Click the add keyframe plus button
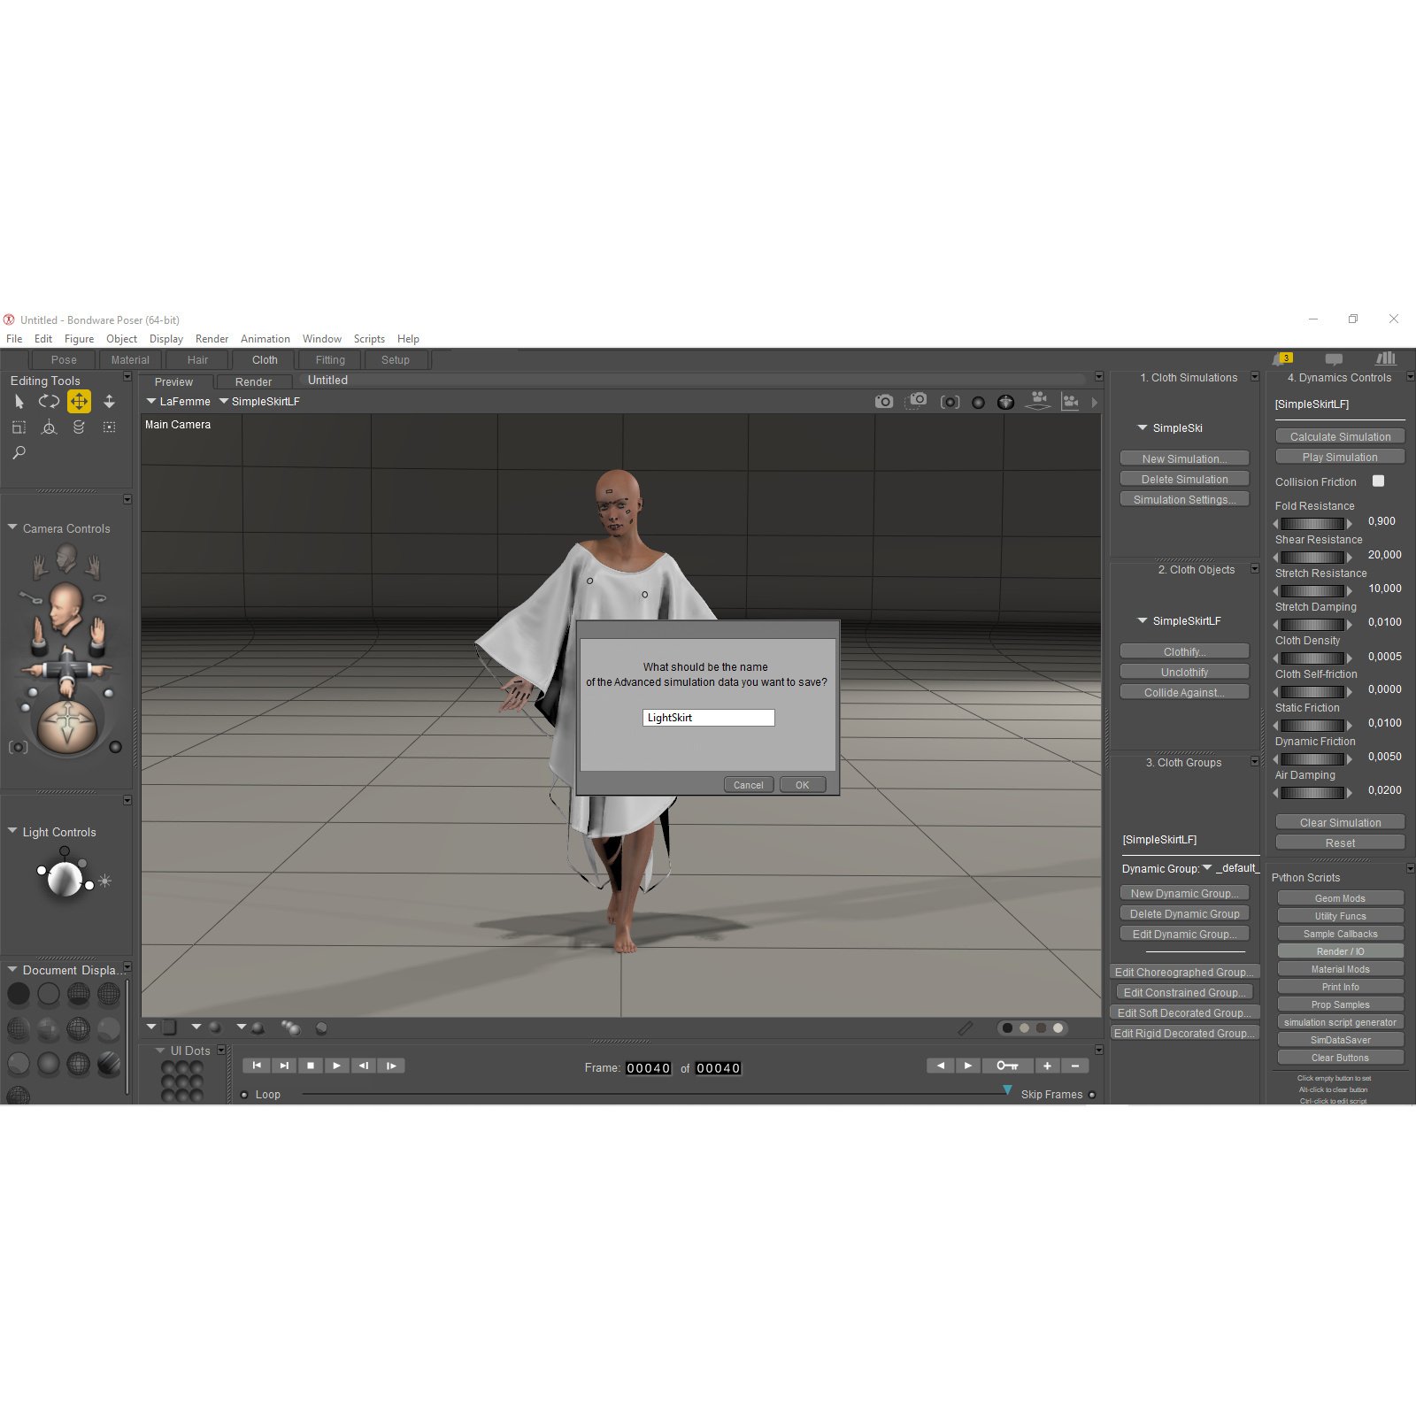Screen dimensions: 1416x1416 click(x=1047, y=1066)
